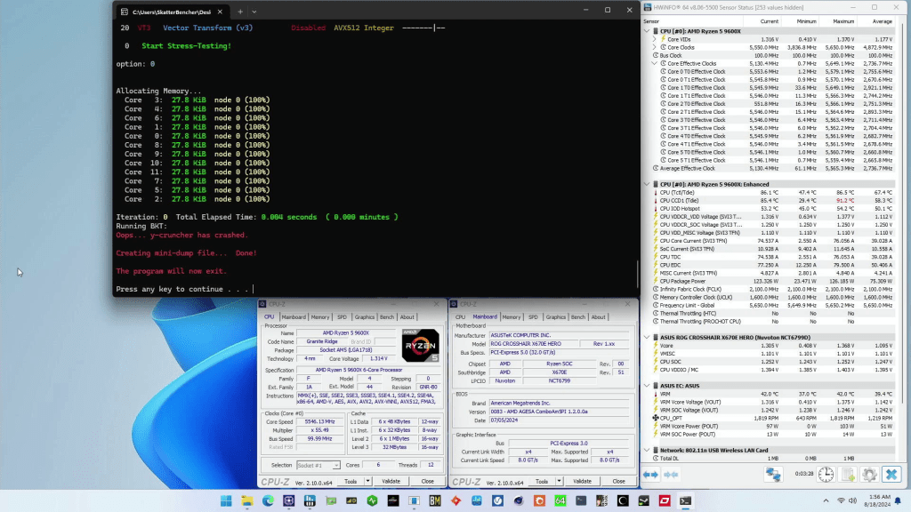Switch to Mainboard tab in left CPU-Z
The image size is (911, 512).
coord(294,317)
